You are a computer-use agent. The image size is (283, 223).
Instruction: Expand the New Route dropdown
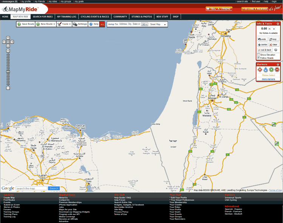tap(54, 24)
